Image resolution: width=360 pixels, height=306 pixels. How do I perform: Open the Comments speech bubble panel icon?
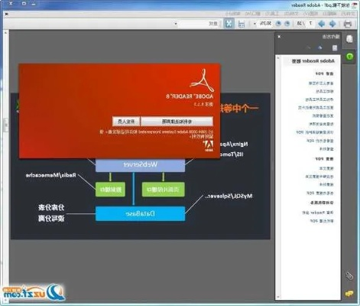[x=349, y=294]
